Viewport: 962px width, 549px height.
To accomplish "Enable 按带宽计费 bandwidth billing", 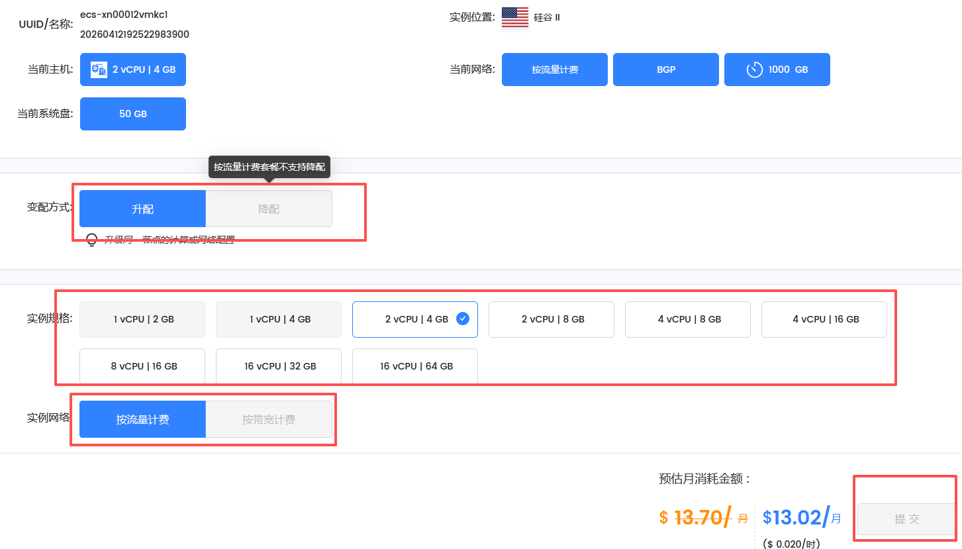I will coord(269,419).
